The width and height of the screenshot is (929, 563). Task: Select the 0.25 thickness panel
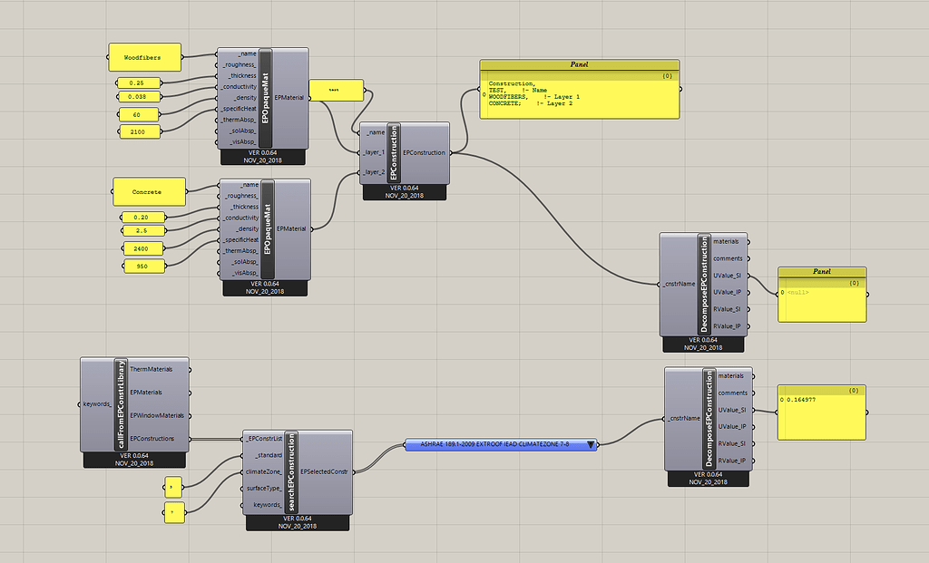pos(139,83)
